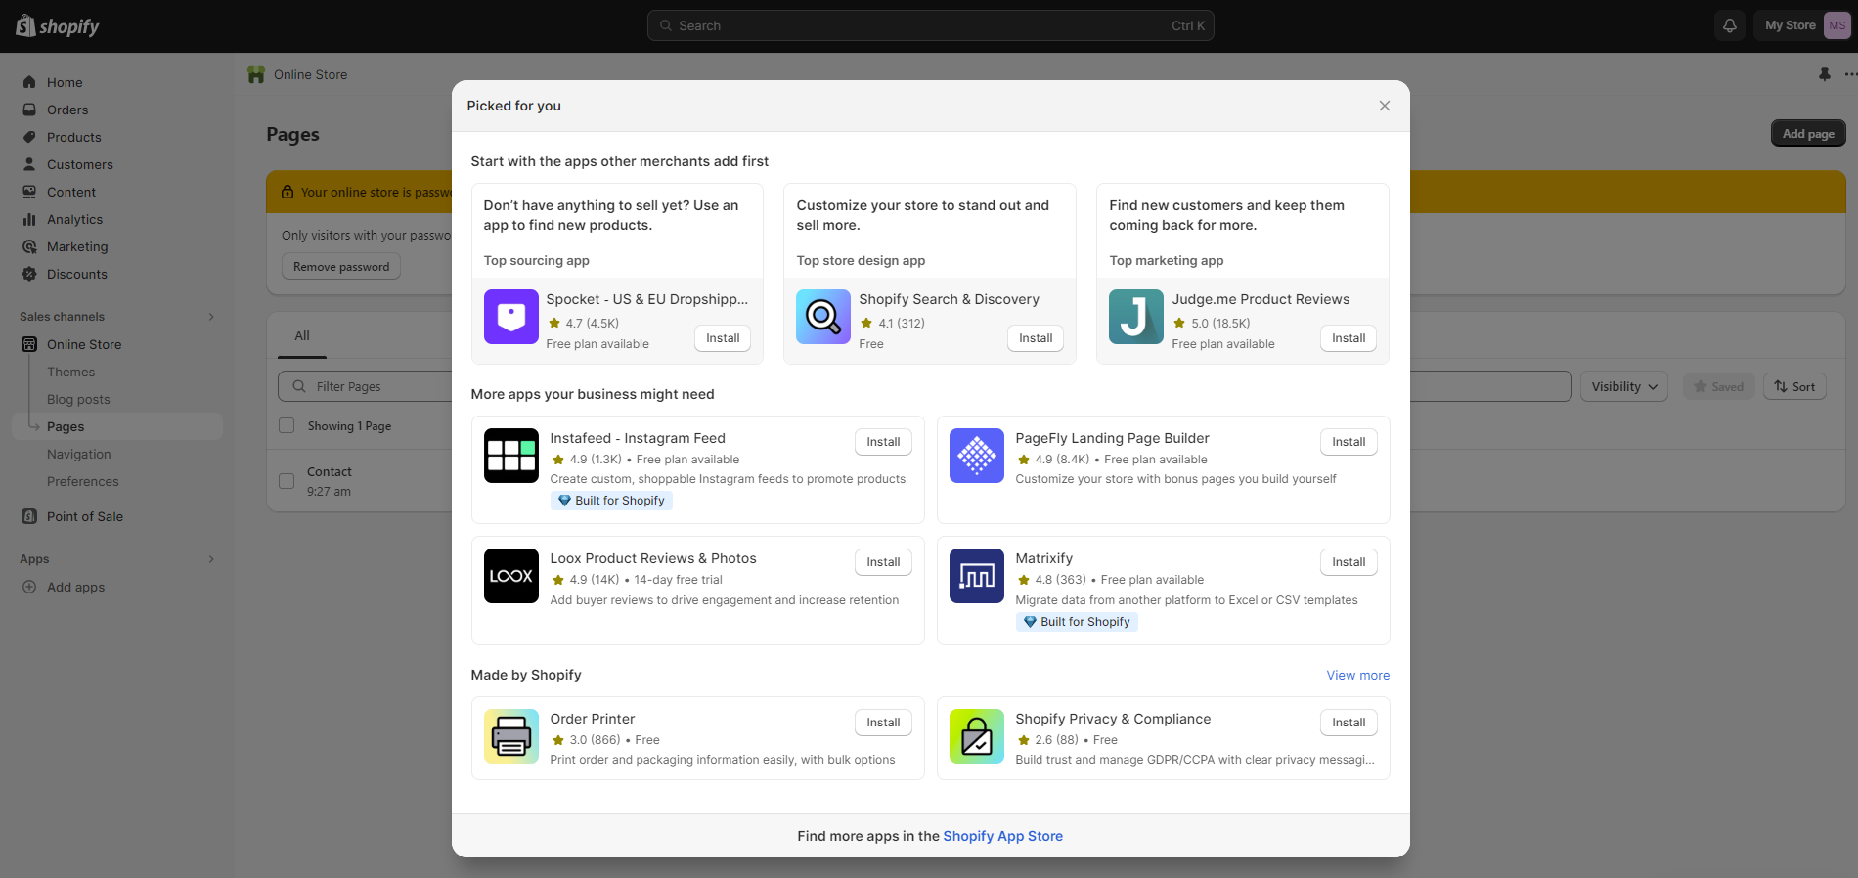Click My Store name in top bar
Screen dimensions: 1858x878
tap(1791, 25)
